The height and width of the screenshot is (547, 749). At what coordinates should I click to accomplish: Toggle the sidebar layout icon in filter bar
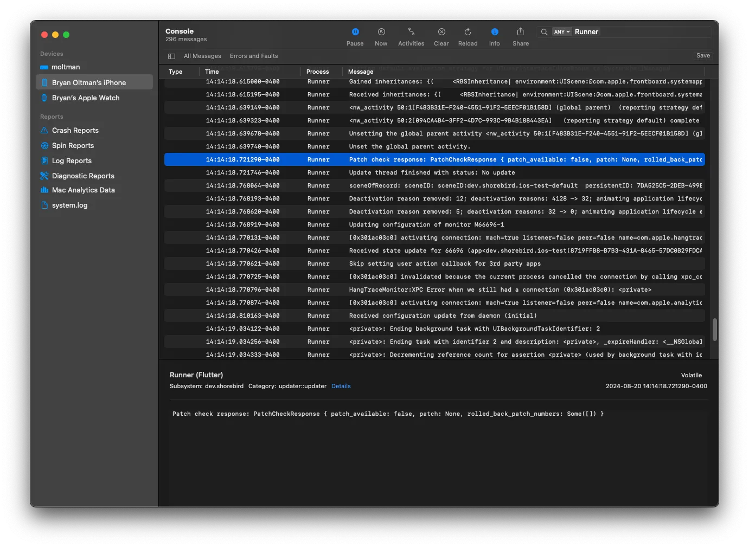[x=171, y=56]
